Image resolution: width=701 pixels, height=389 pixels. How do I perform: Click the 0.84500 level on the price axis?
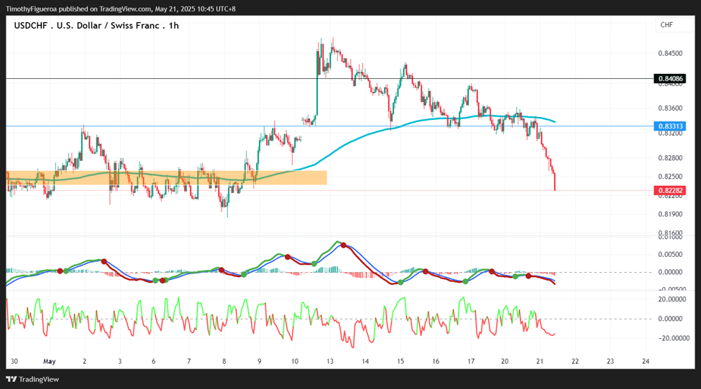(670, 53)
